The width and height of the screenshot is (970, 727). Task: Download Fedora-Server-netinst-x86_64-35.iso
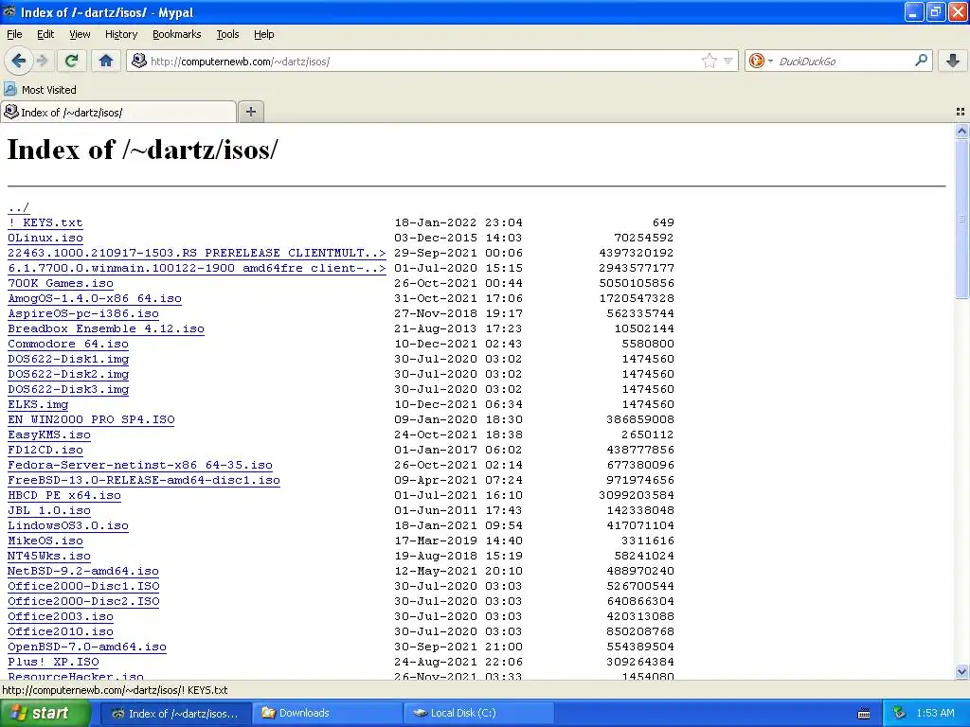pos(140,465)
